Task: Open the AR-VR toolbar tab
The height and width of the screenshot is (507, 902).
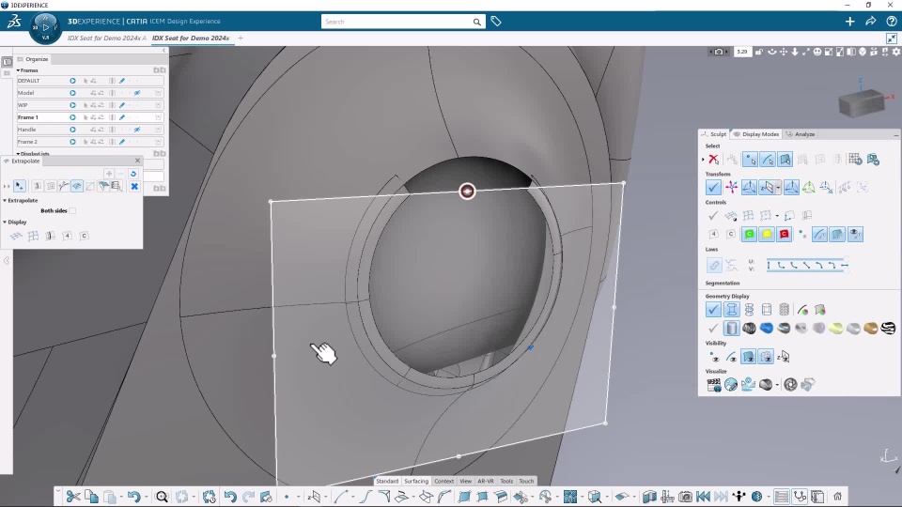Action: tap(486, 481)
